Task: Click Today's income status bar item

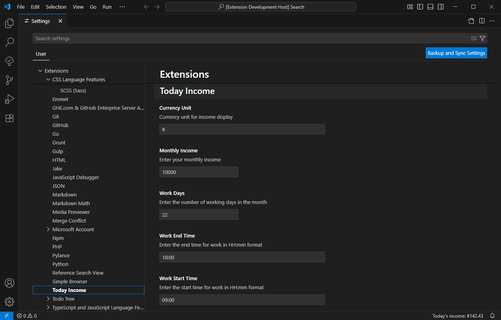Action: point(458,316)
